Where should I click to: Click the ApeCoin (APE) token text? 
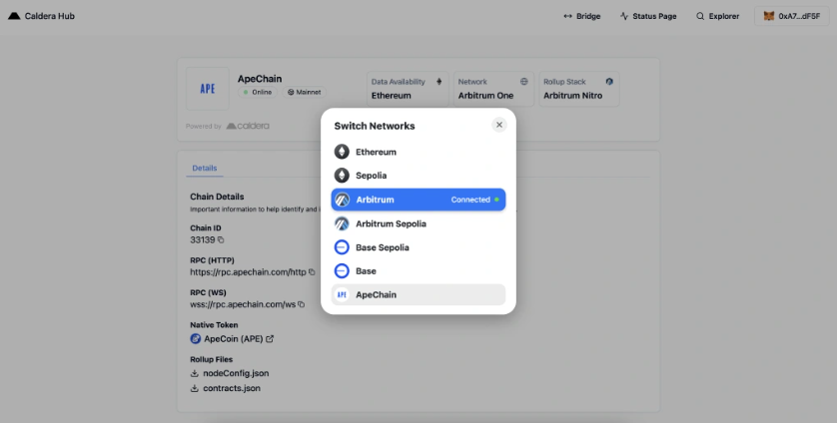pyautogui.click(x=234, y=339)
